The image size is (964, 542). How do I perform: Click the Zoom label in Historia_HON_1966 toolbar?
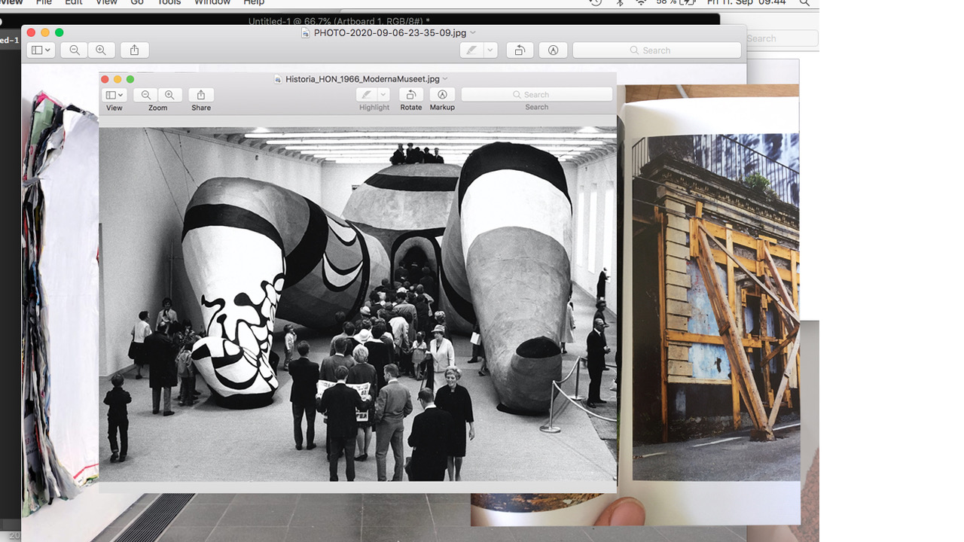tap(157, 108)
